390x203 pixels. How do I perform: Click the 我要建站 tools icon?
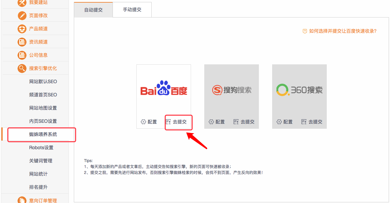click(x=22, y=3)
